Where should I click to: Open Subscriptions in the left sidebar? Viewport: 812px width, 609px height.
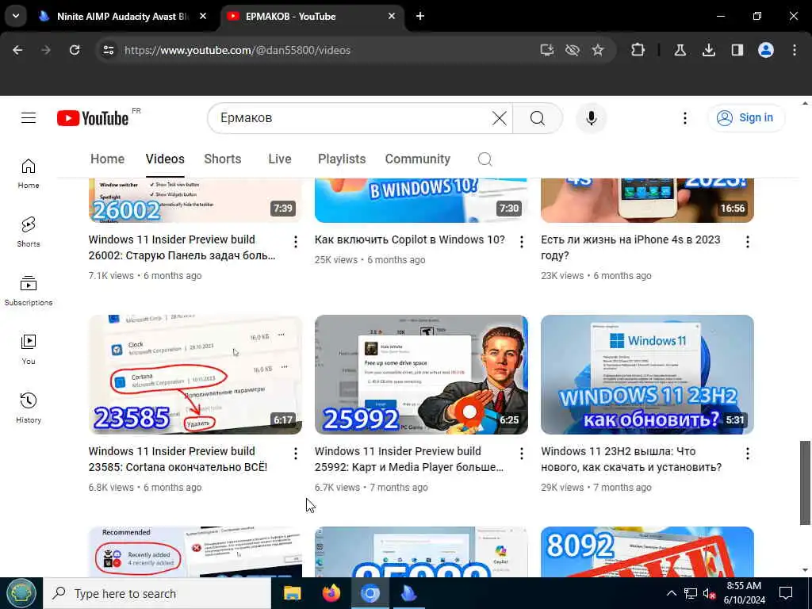pos(29,290)
